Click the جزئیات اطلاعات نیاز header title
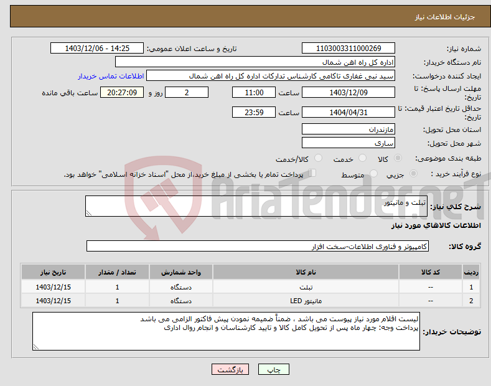 pos(445,17)
